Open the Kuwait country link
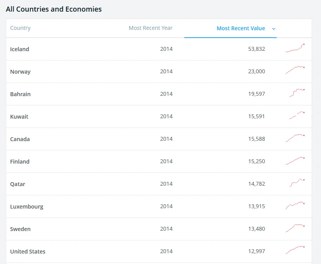This screenshot has width=321, height=264. click(19, 117)
